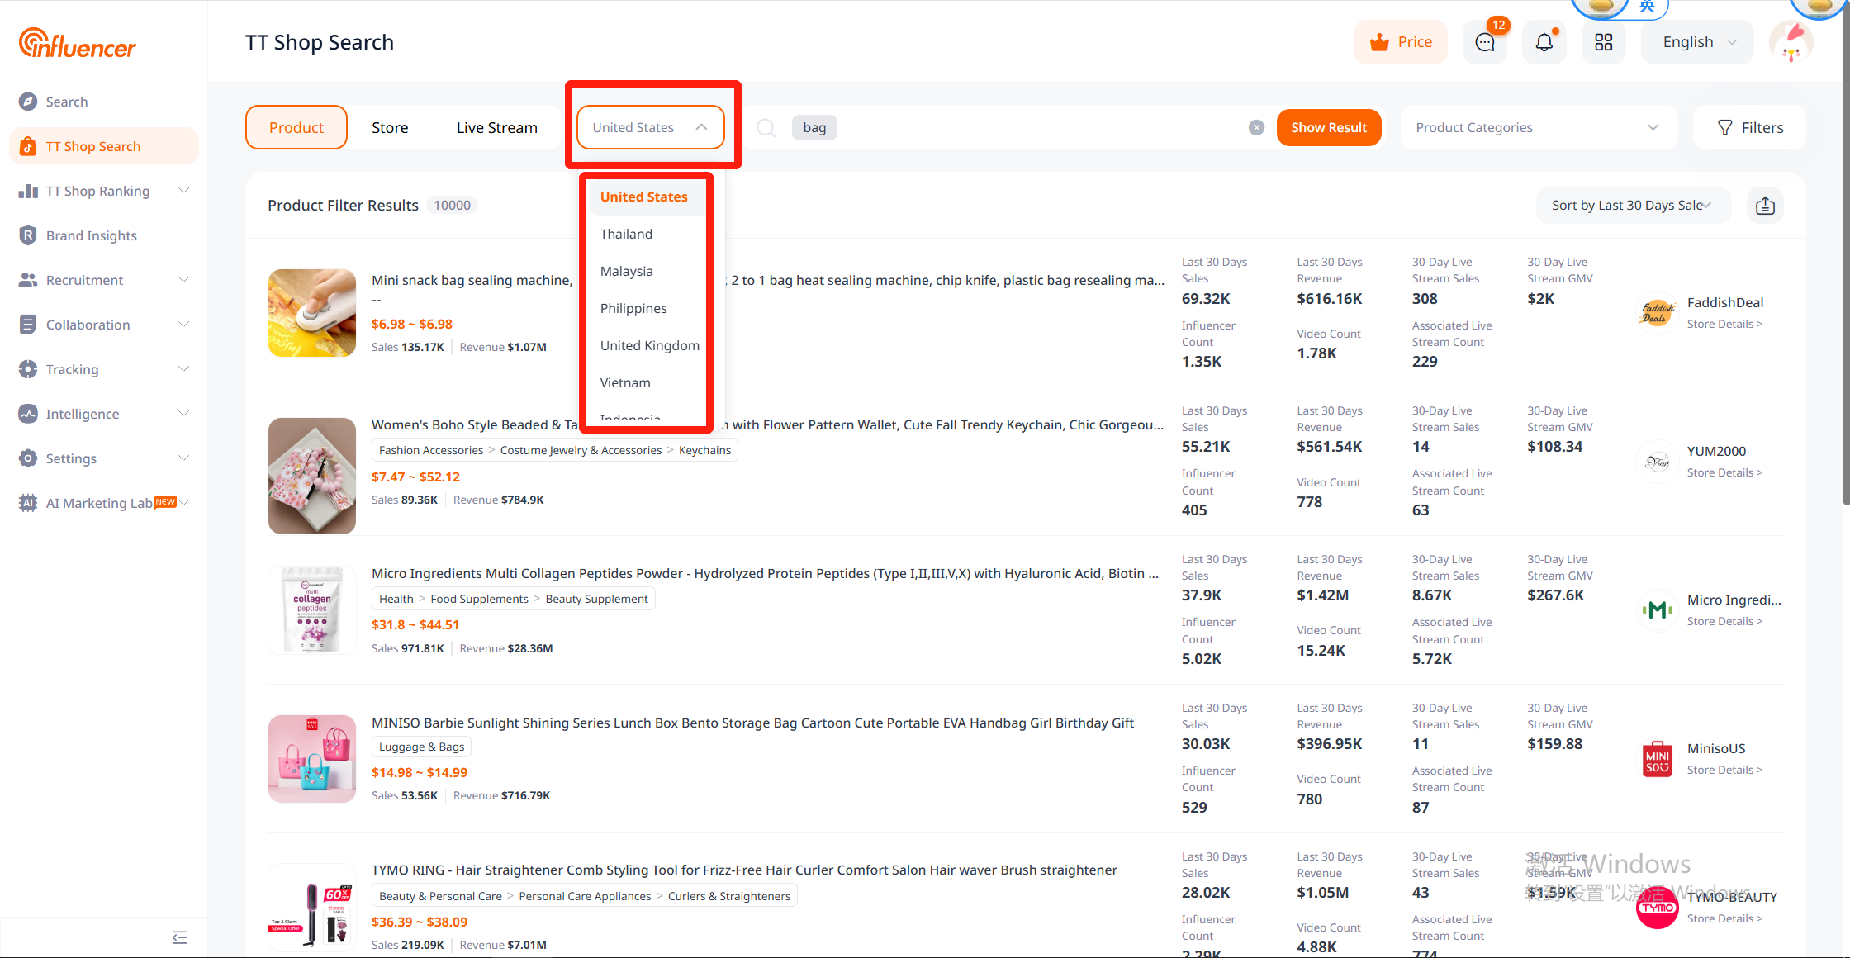Switch to the Live Stream tab
The image size is (1850, 958).
(x=496, y=127)
